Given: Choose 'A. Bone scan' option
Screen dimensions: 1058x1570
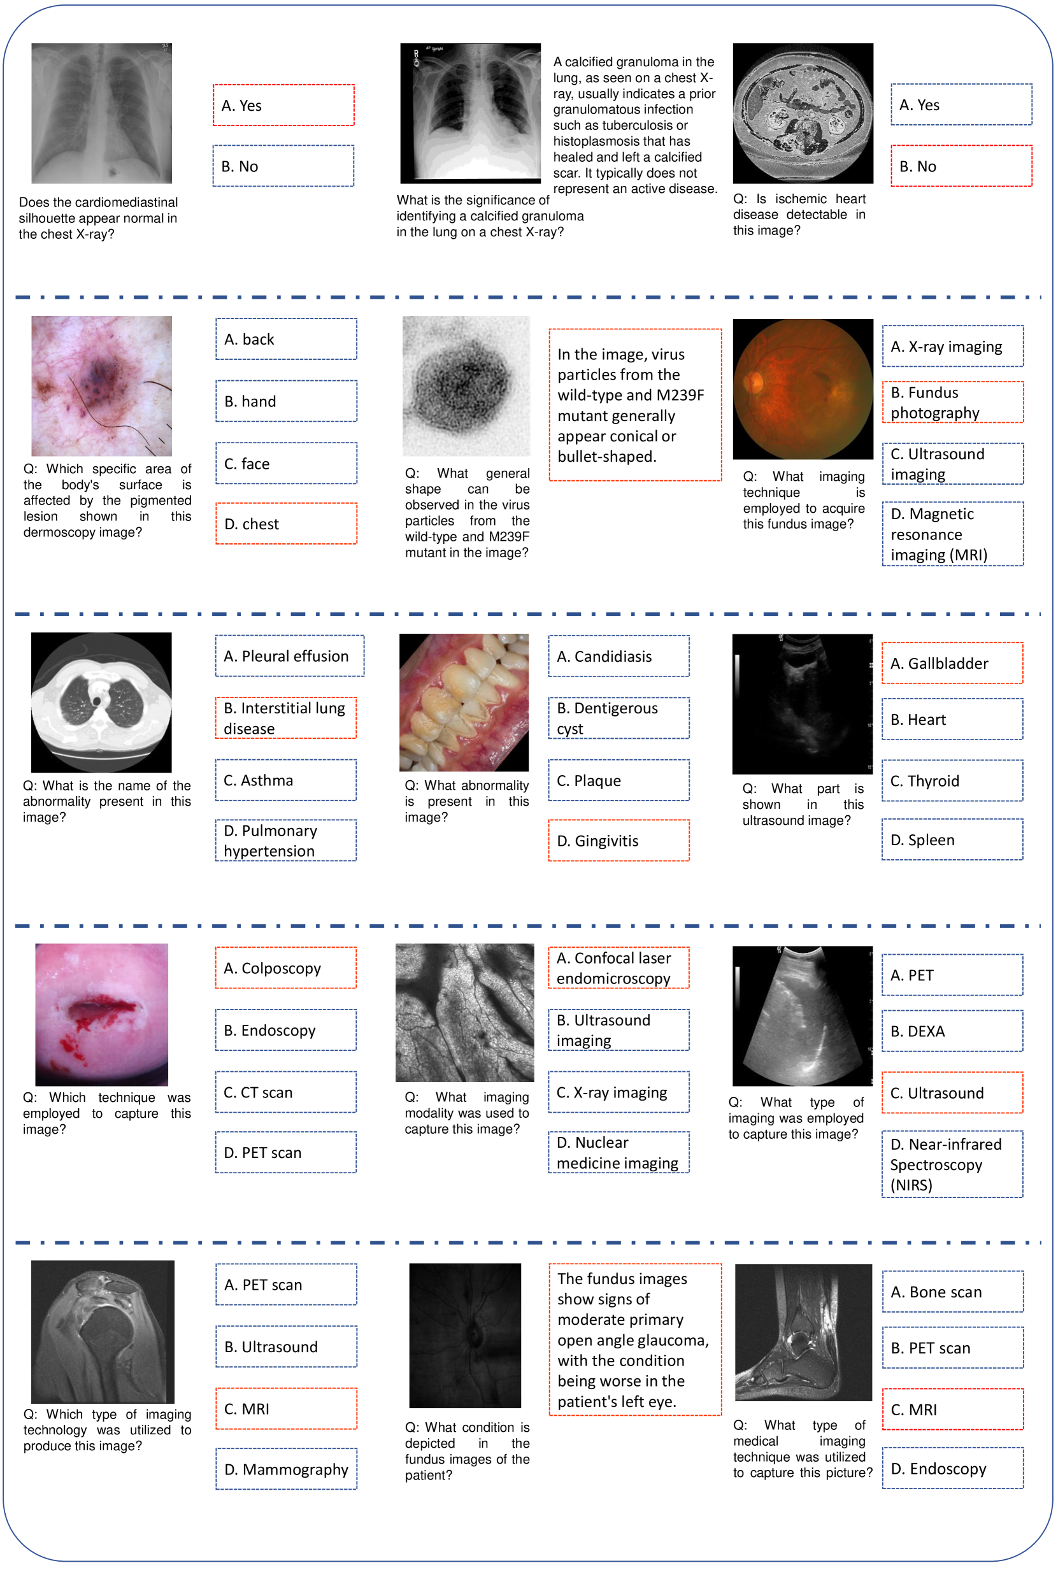Looking at the screenshot, I should [x=953, y=1292].
